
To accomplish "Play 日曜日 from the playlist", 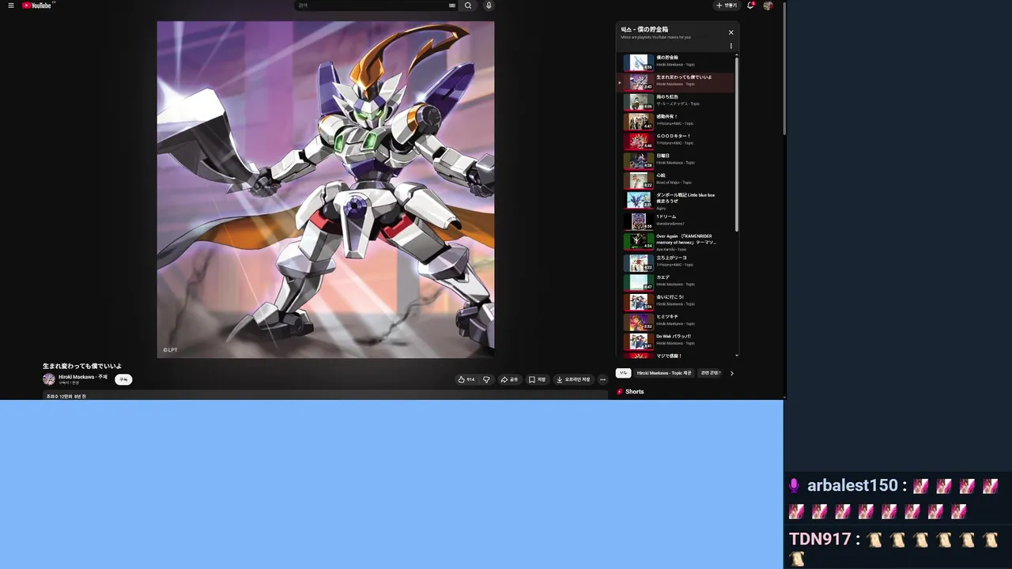I will (x=676, y=160).
